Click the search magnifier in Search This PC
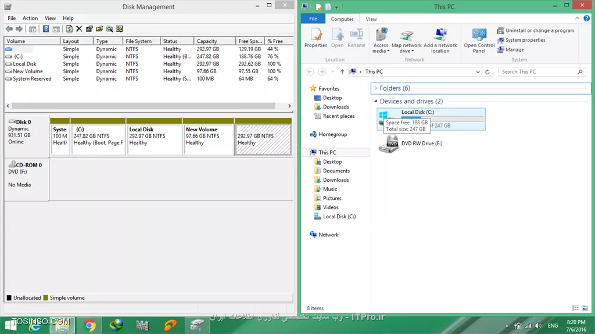Image resolution: width=595 pixels, height=334 pixels. pyautogui.click(x=580, y=71)
